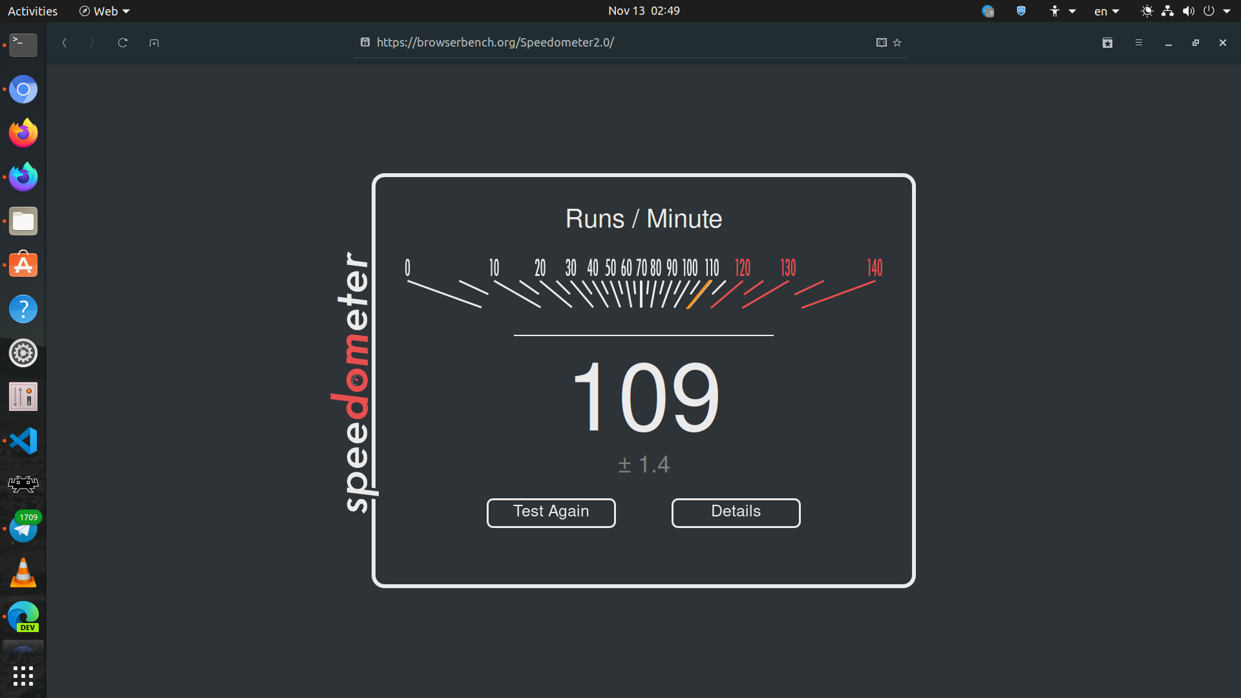This screenshot has height=698, width=1241.
Task: Reload the Speedometer page
Action: [123, 43]
